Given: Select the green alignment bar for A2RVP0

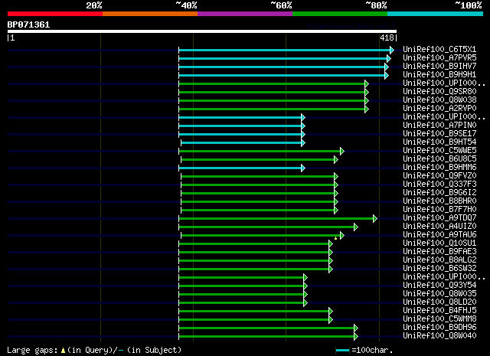Looking at the screenshot, I should click(272, 109).
